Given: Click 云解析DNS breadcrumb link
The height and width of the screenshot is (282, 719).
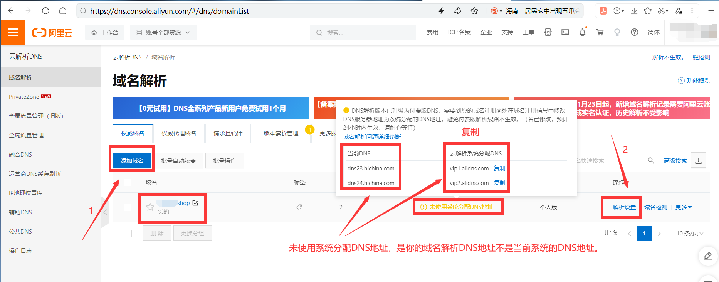Looking at the screenshot, I should click(x=127, y=57).
